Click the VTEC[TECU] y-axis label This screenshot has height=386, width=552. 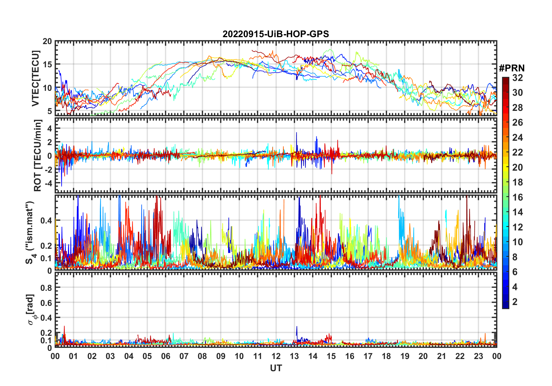(x=35, y=78)
